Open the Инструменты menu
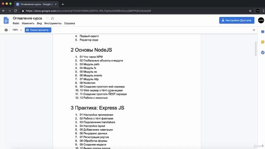Image resolution: width=265 pixels, height=149 pixels. [x=53, y=23]
